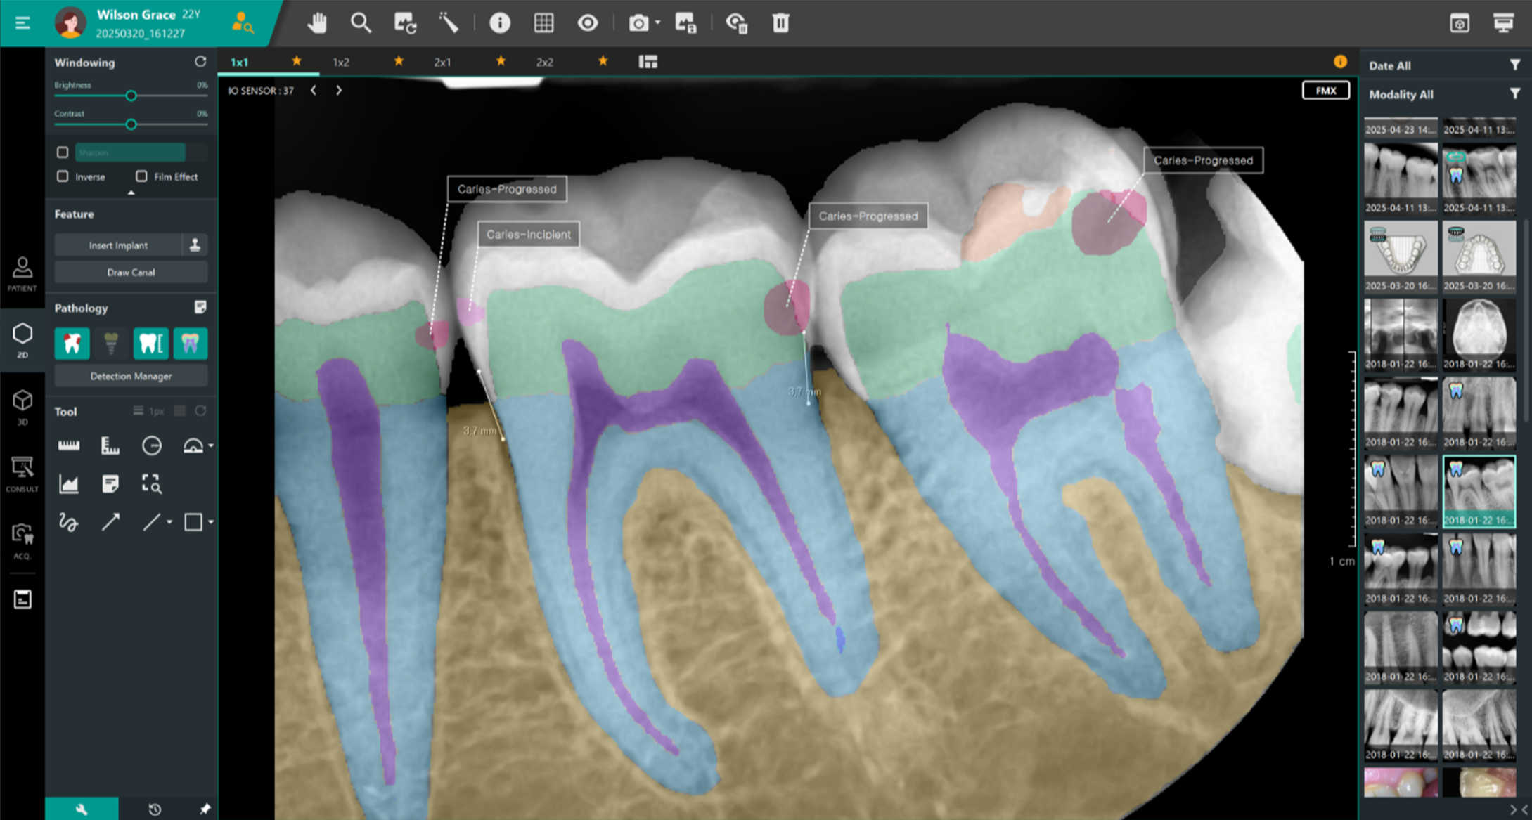1532x820 pixels.
Task: Adjust the Brightness slider handle
Action: point(131,96)
